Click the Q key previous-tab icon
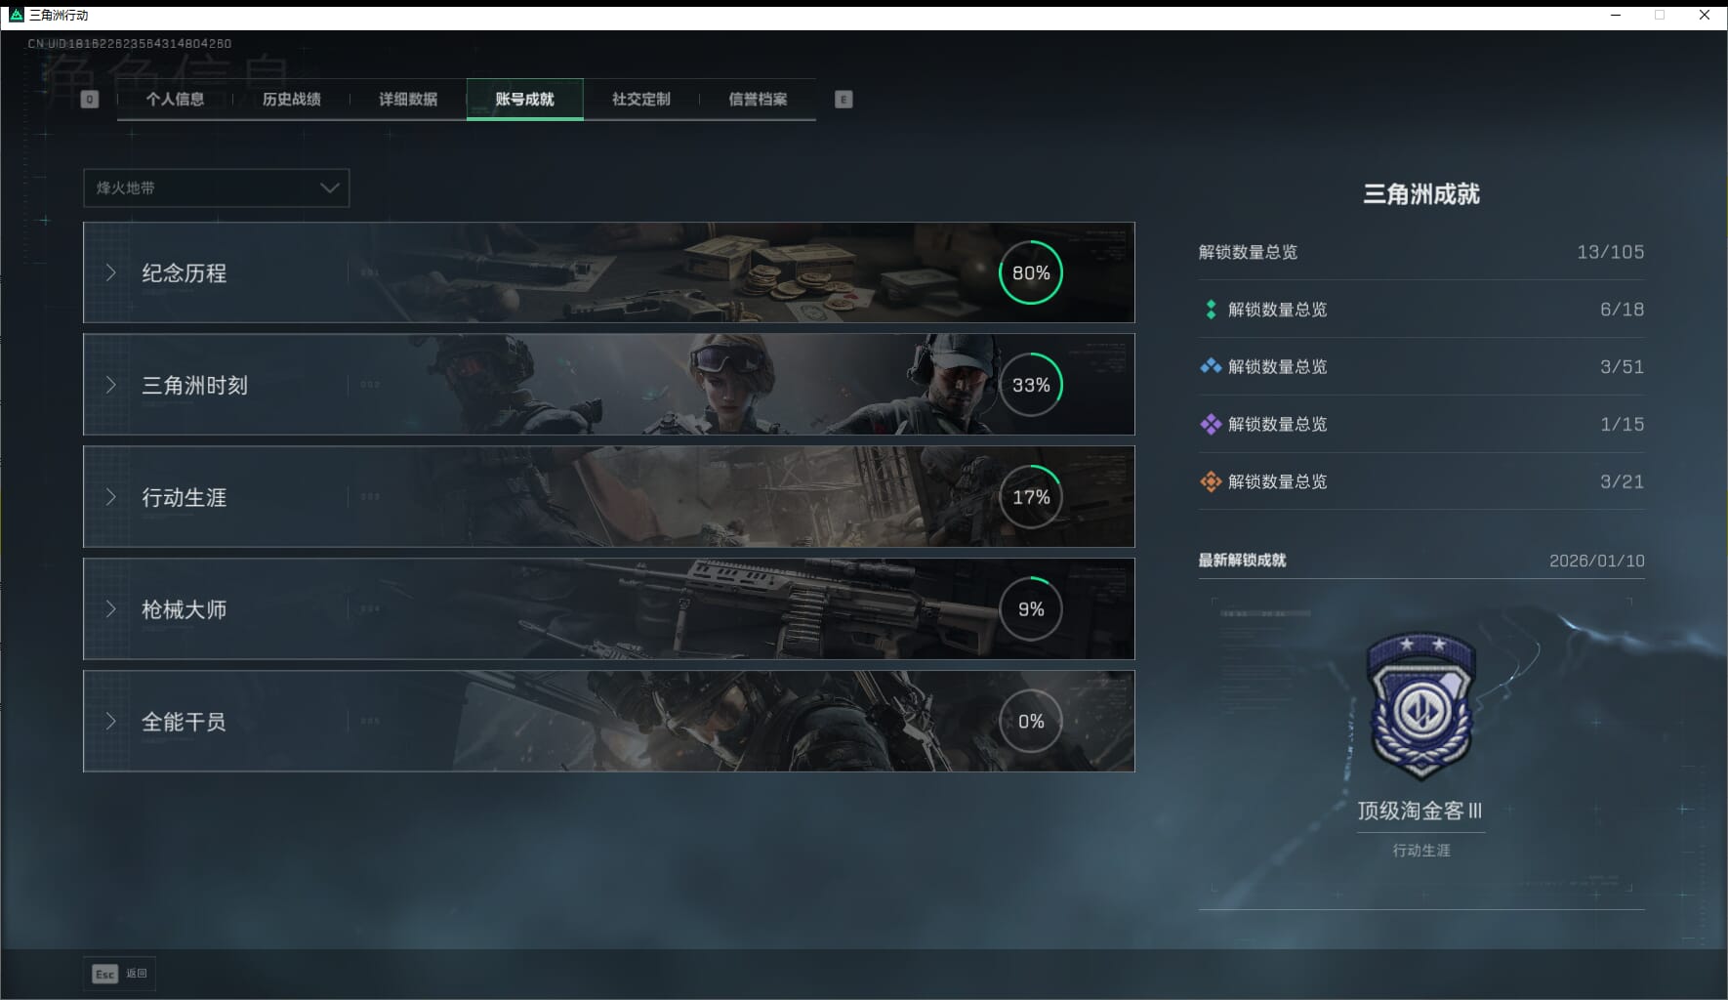 pyautogui.click(x=90, y=99)
